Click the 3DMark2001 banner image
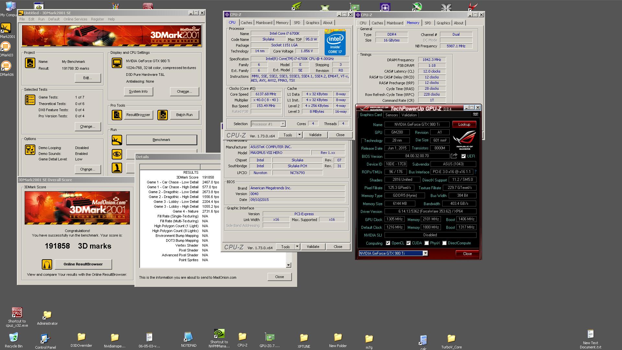622x350 pixels. [x=112, y=36]
